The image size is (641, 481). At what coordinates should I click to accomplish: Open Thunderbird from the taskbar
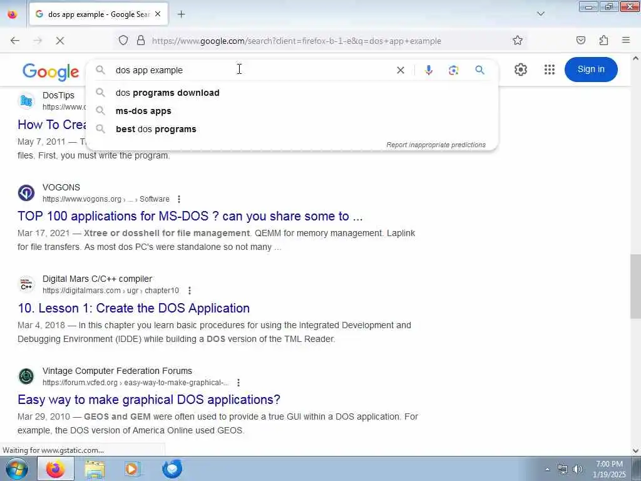coord(172,469)
